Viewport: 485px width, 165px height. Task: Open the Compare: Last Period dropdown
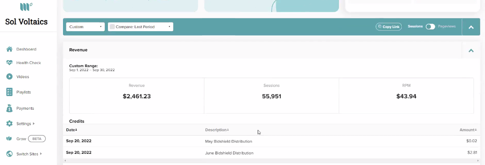141,27
